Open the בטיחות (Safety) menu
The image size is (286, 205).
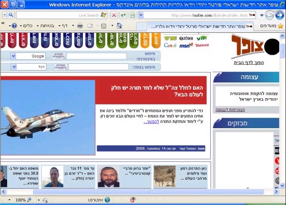click(46, 26)
